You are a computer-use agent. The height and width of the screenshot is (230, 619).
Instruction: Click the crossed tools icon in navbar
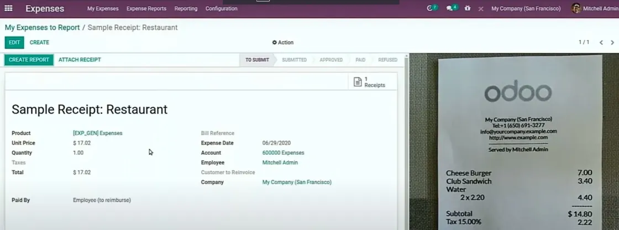pyautogui.click(x=481, y=8)
